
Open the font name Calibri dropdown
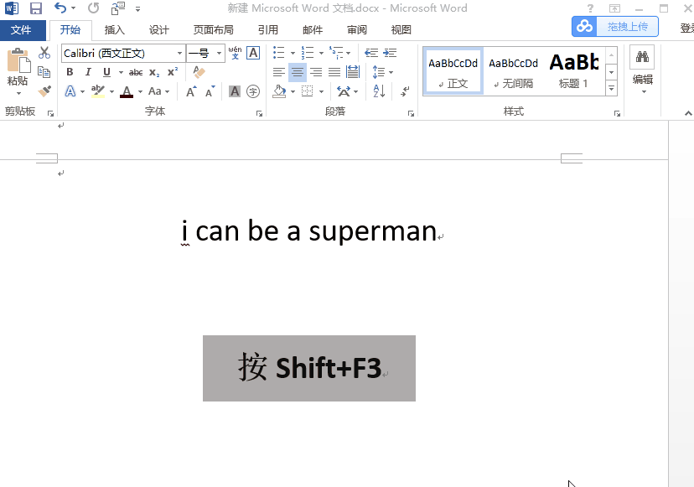[x=179, y=53]
